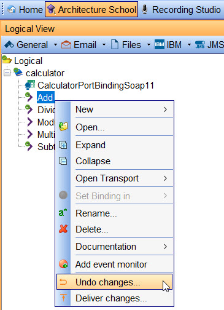The height and width of the screenshot is (310, 224).
Task: Click the IBM logo icon
Action: [160, 44]
